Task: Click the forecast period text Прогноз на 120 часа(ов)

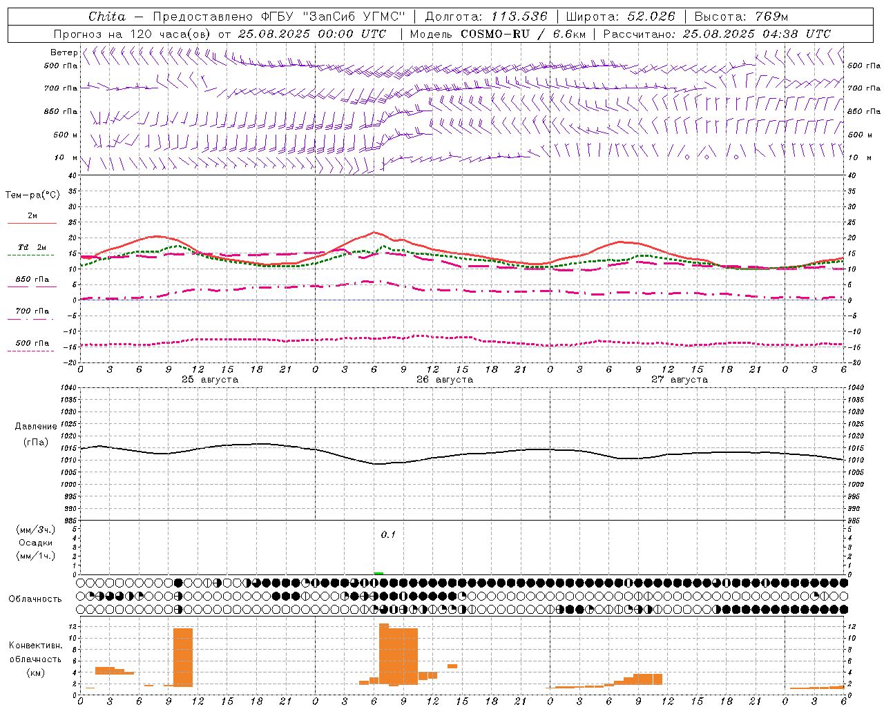Action: click(133, 34)
